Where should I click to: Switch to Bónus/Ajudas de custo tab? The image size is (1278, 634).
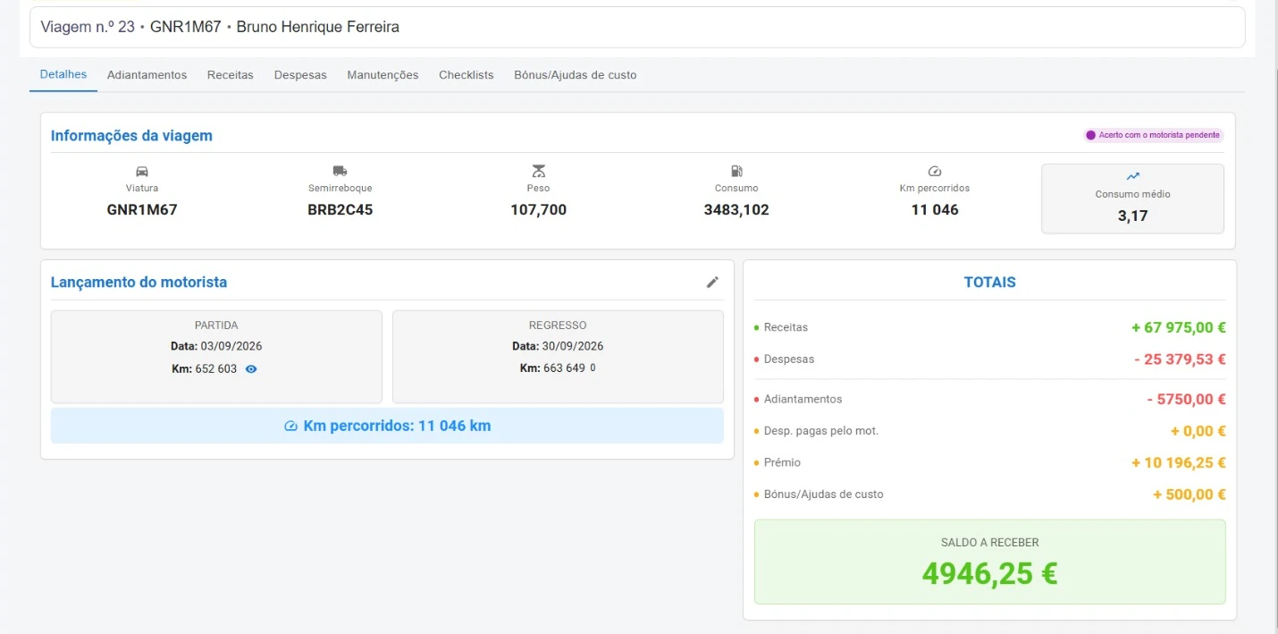[x=576, y=75]
